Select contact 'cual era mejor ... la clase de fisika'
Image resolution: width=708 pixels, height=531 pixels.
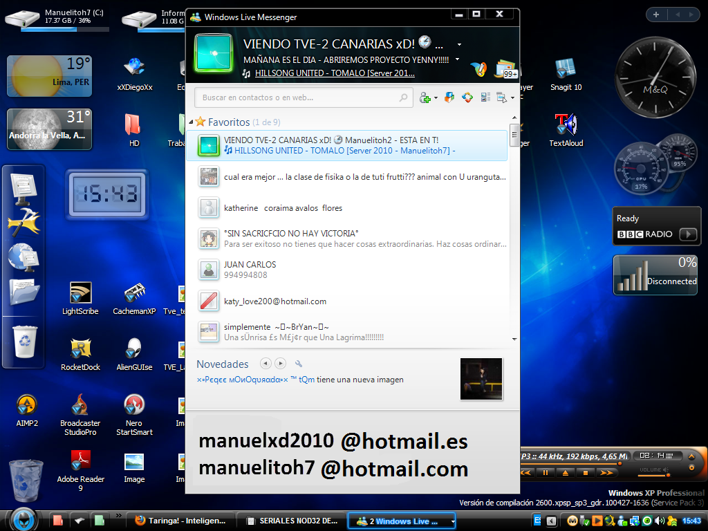[347, 177]
